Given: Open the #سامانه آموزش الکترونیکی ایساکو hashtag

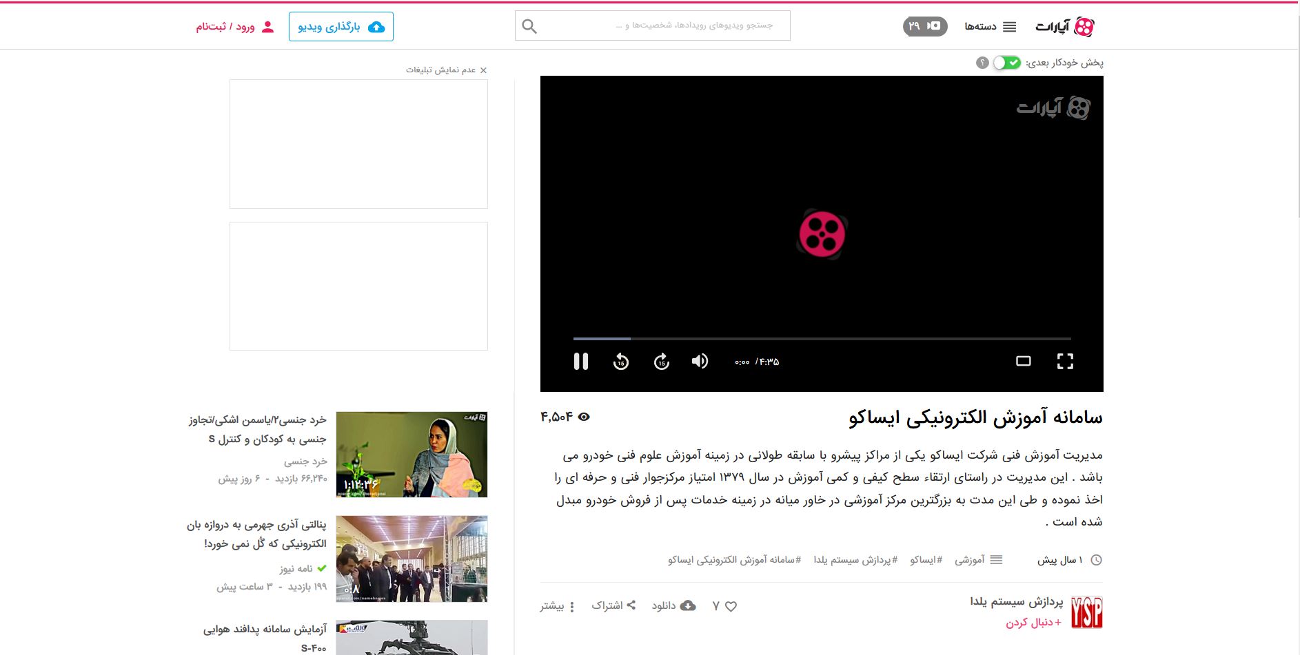Looking at the screenshot, I should [x=734, y=560].
